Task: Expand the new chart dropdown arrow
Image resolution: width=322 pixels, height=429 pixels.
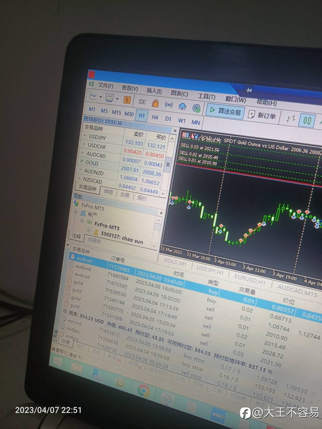Action: [100, 97]
